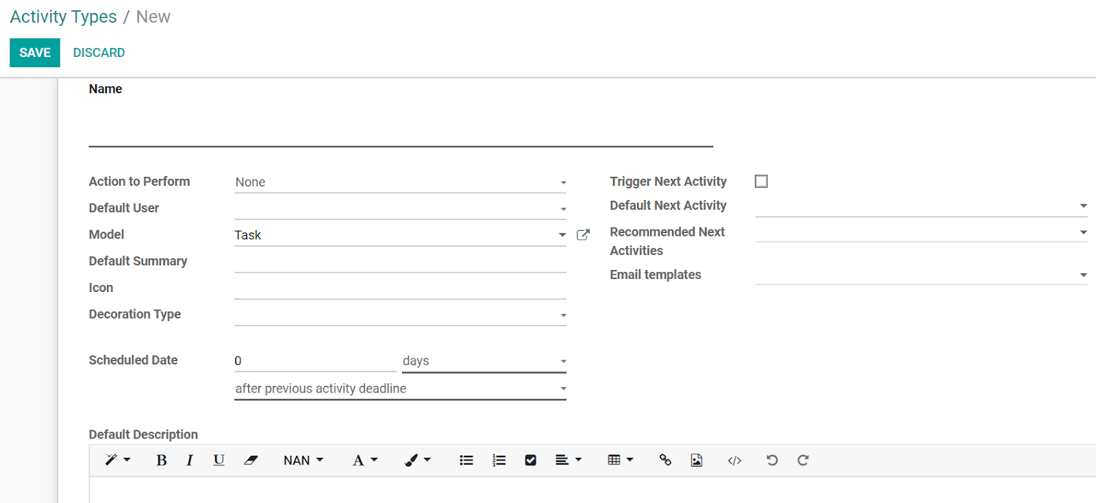
Task: Click the Trigger Next Activity label
Action: pyautogui.click(x=668, y=182)
